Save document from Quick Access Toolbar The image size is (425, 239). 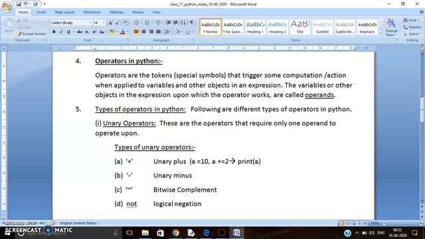[19, 4]
